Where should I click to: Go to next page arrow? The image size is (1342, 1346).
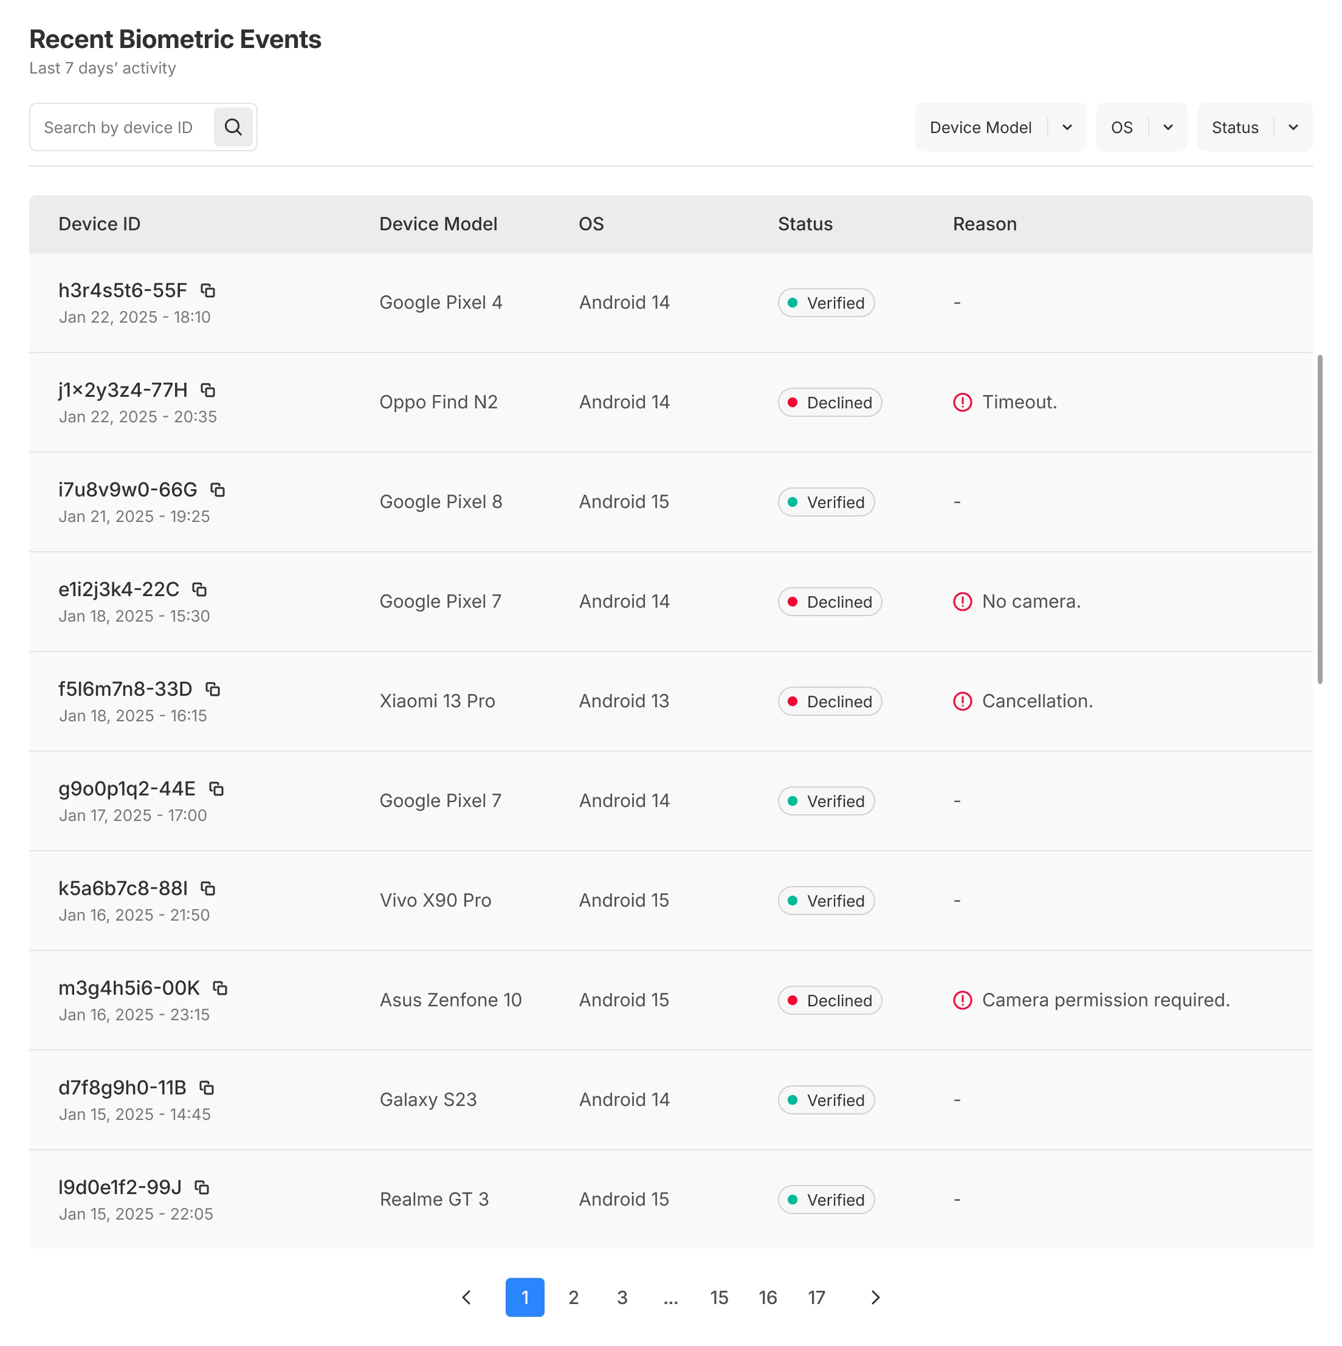coord(875,1297)
